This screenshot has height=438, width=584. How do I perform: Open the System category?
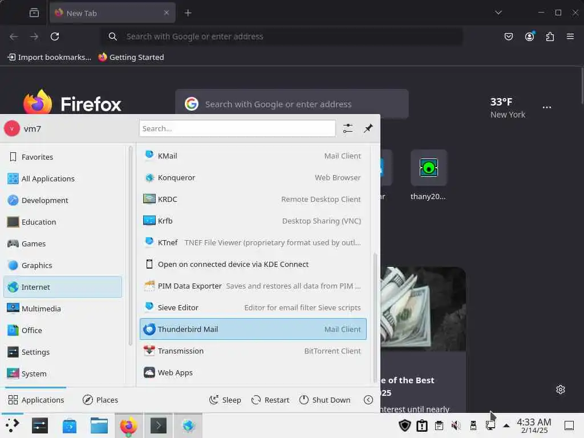pos(63,374)
